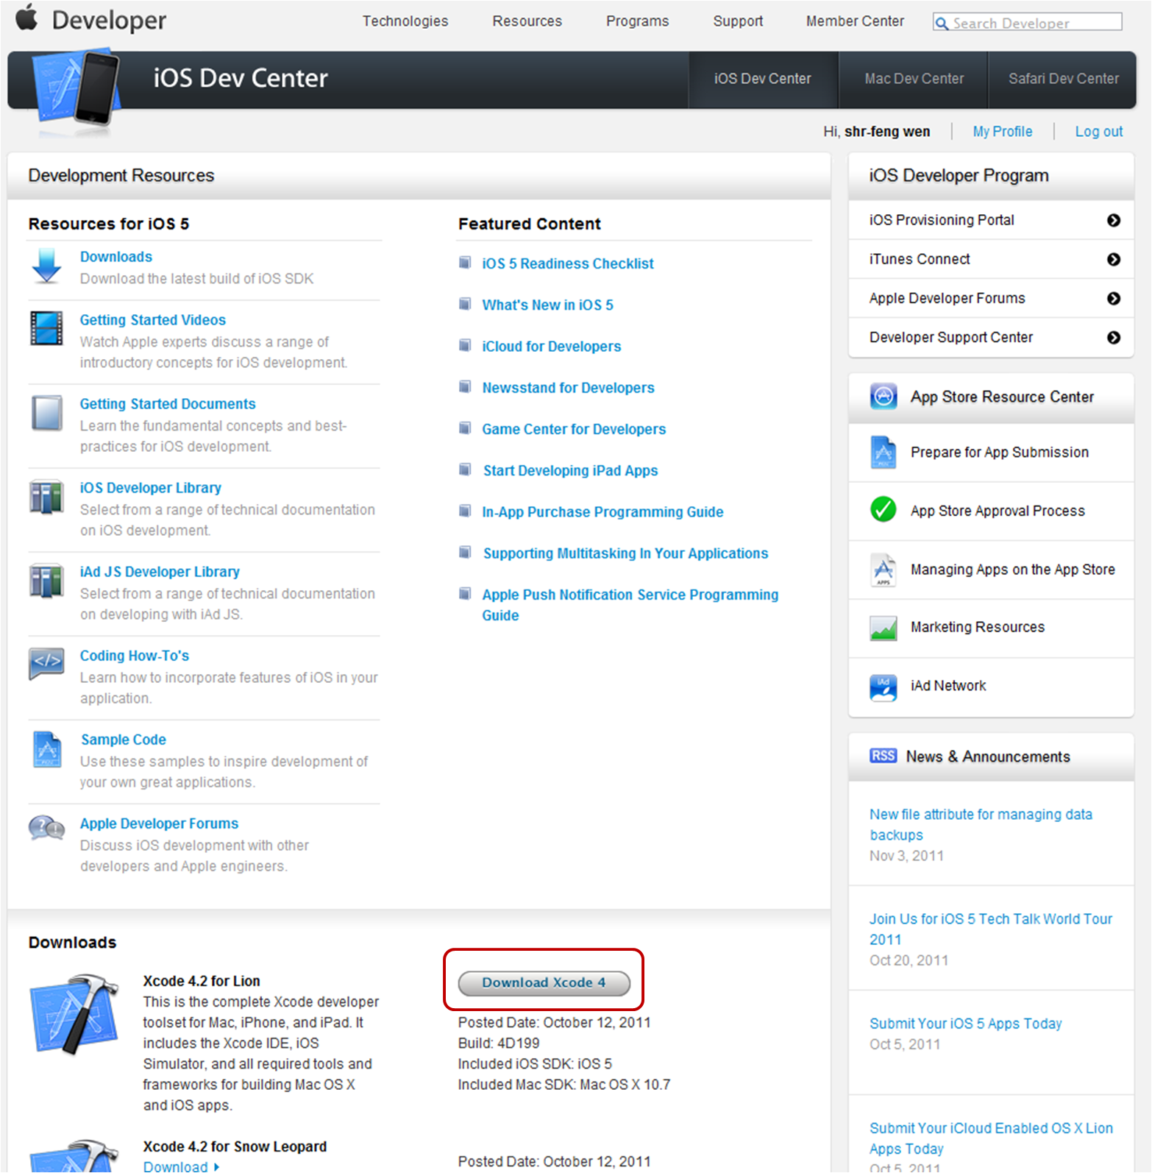Open In-App Purchase Programming Guide
This screenshot has width=1152, height=1173.
602,512
